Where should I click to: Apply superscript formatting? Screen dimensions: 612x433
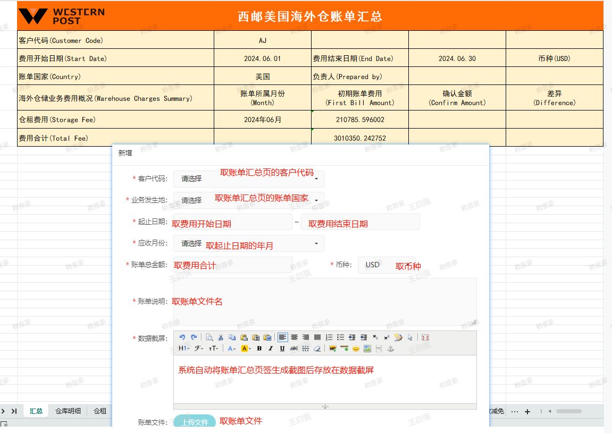(387, 337)
